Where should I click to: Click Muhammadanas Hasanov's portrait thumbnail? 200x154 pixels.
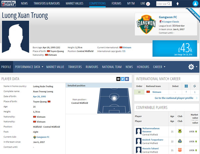click(139, 131)
